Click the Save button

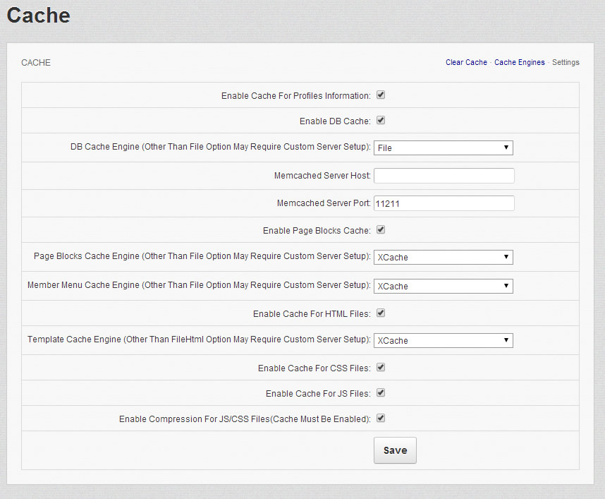click(x=395, y=450)
